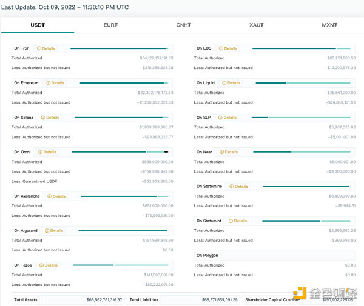Screen dimensions: 364x306
Task: Click the info icon beside On Tron
Action: click(x=39, y=48)
